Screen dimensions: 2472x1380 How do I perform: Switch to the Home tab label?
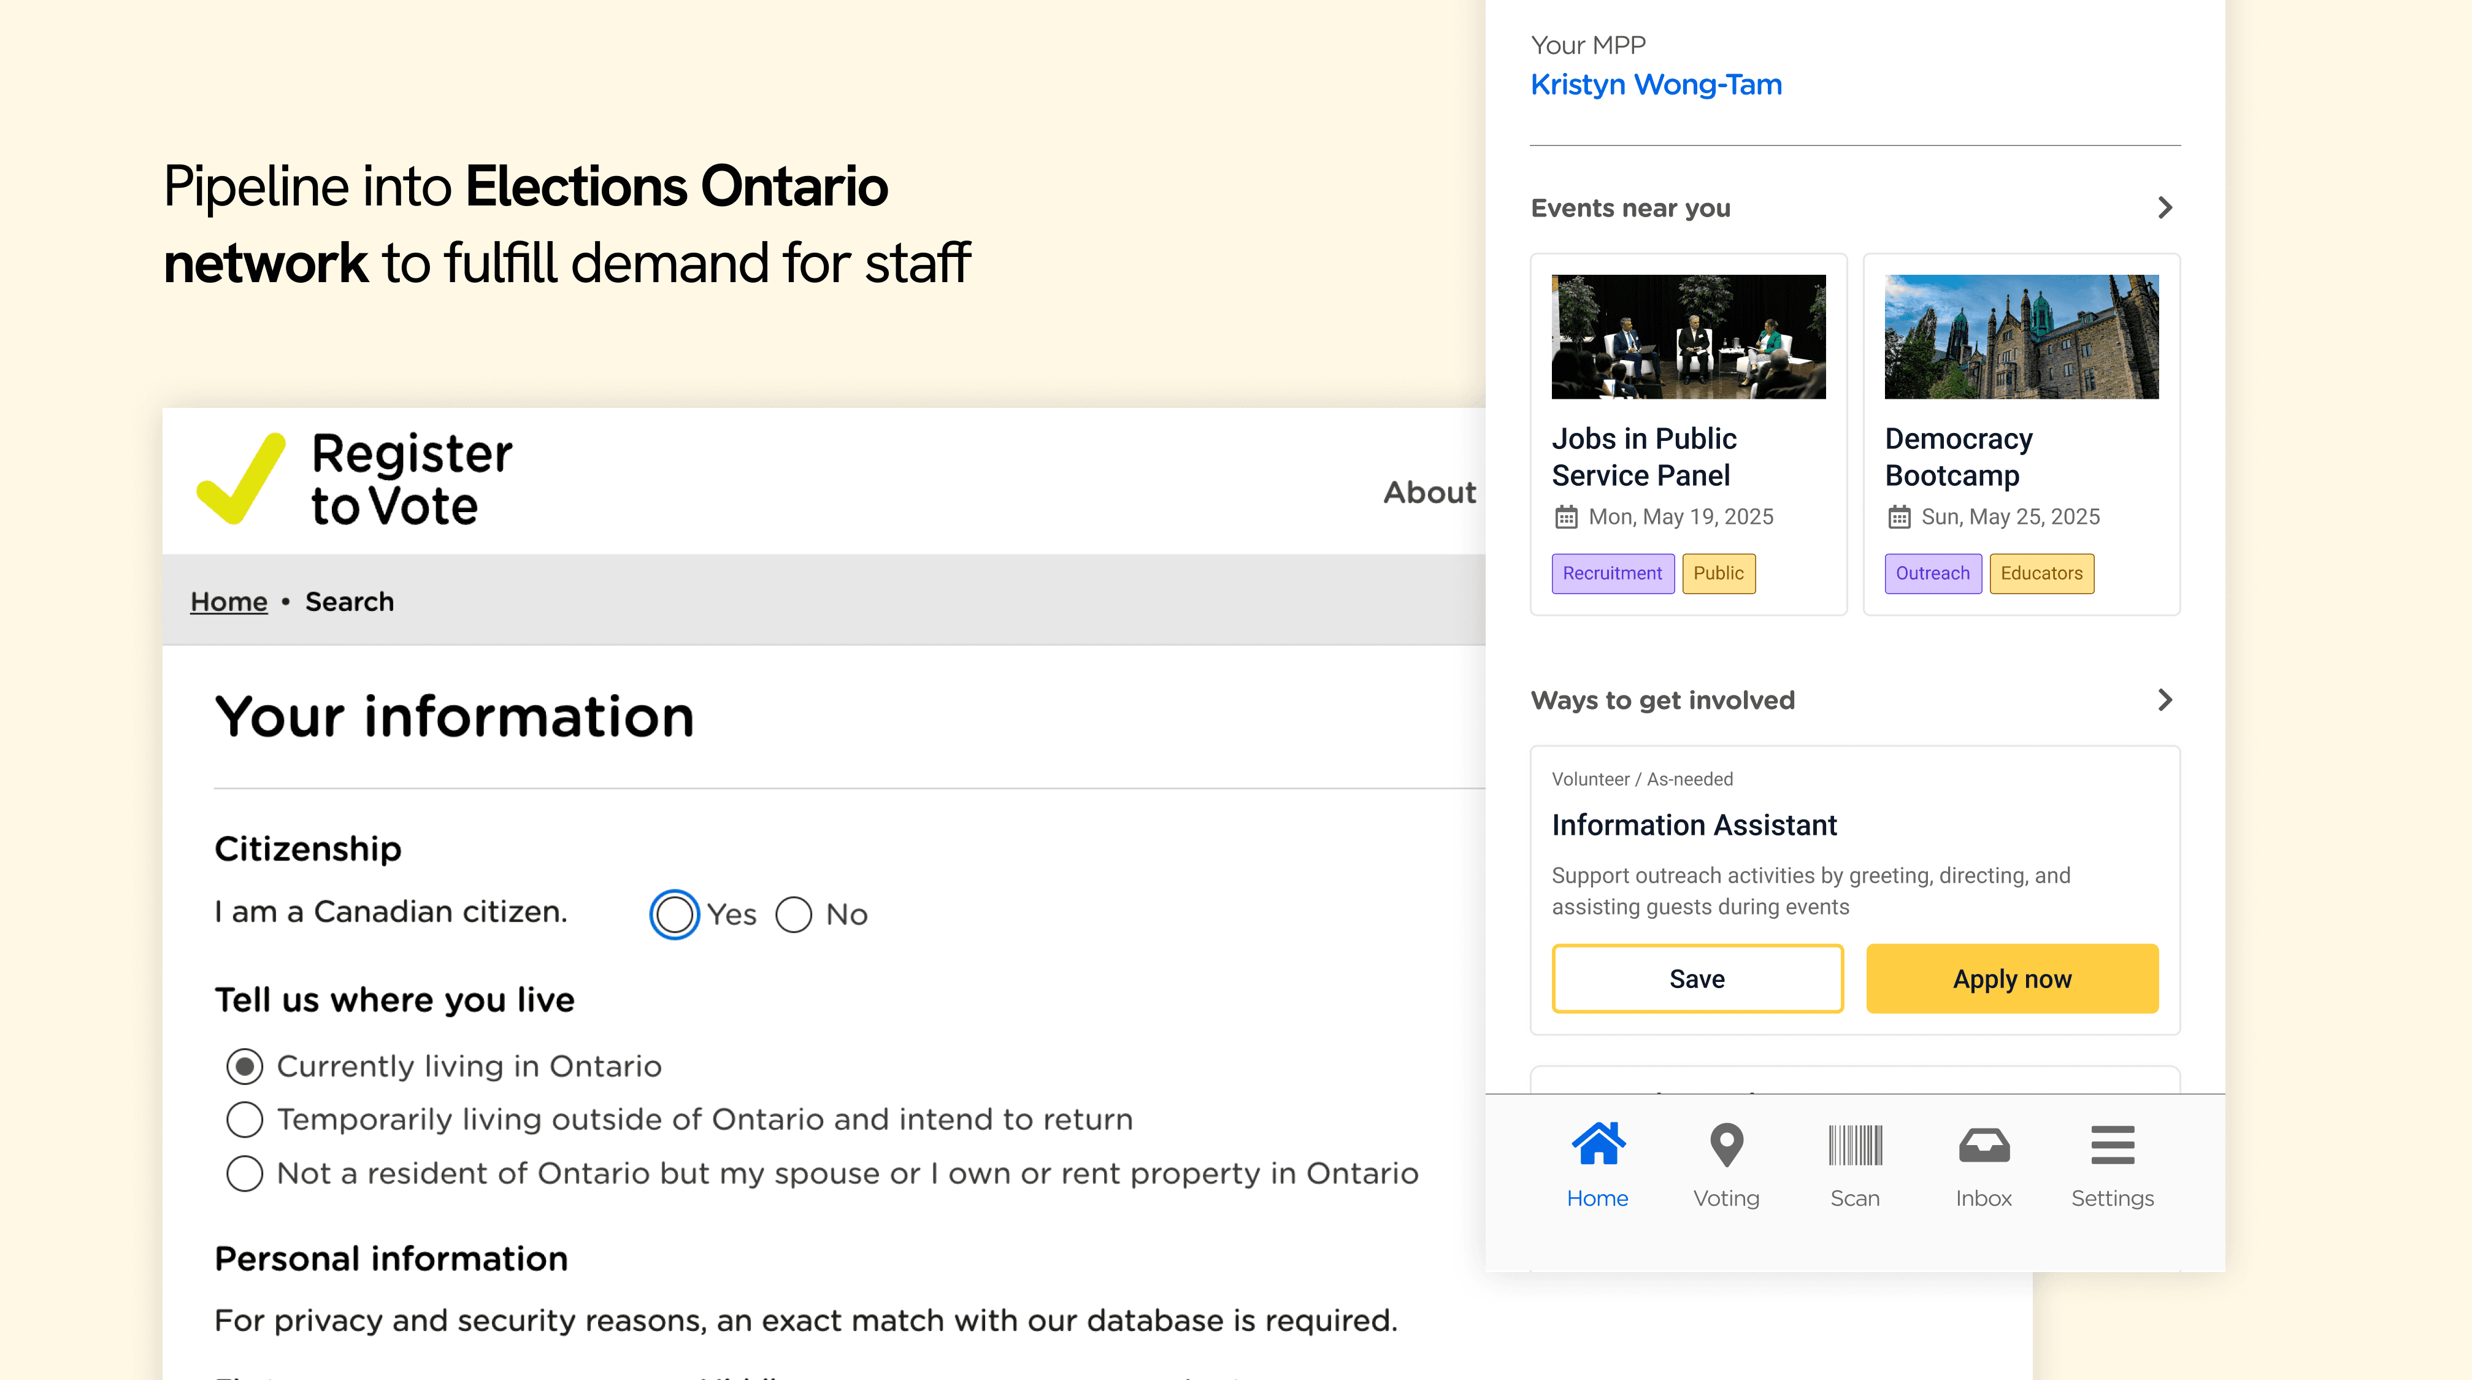point(1598,1198)
